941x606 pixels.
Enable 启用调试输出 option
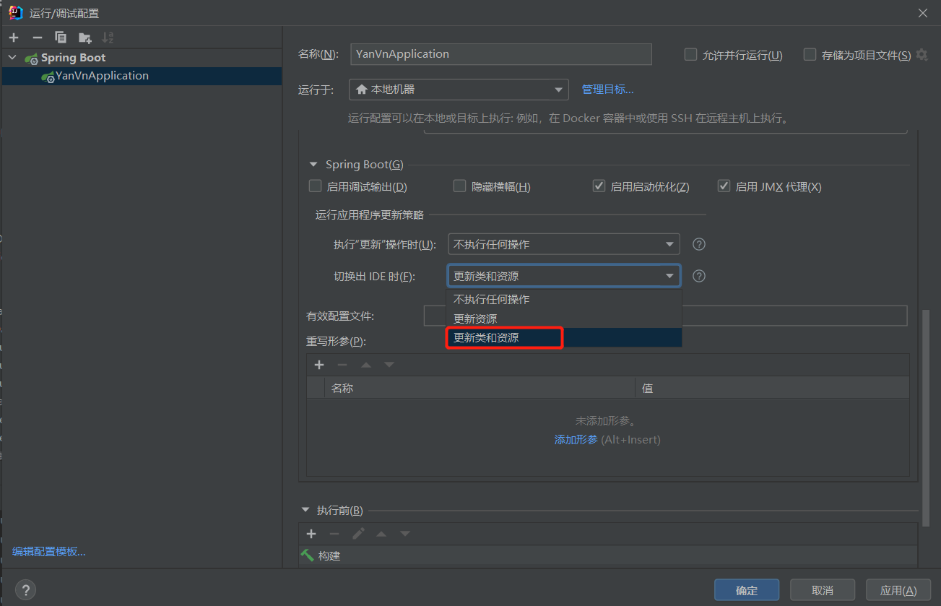[315, 186]
